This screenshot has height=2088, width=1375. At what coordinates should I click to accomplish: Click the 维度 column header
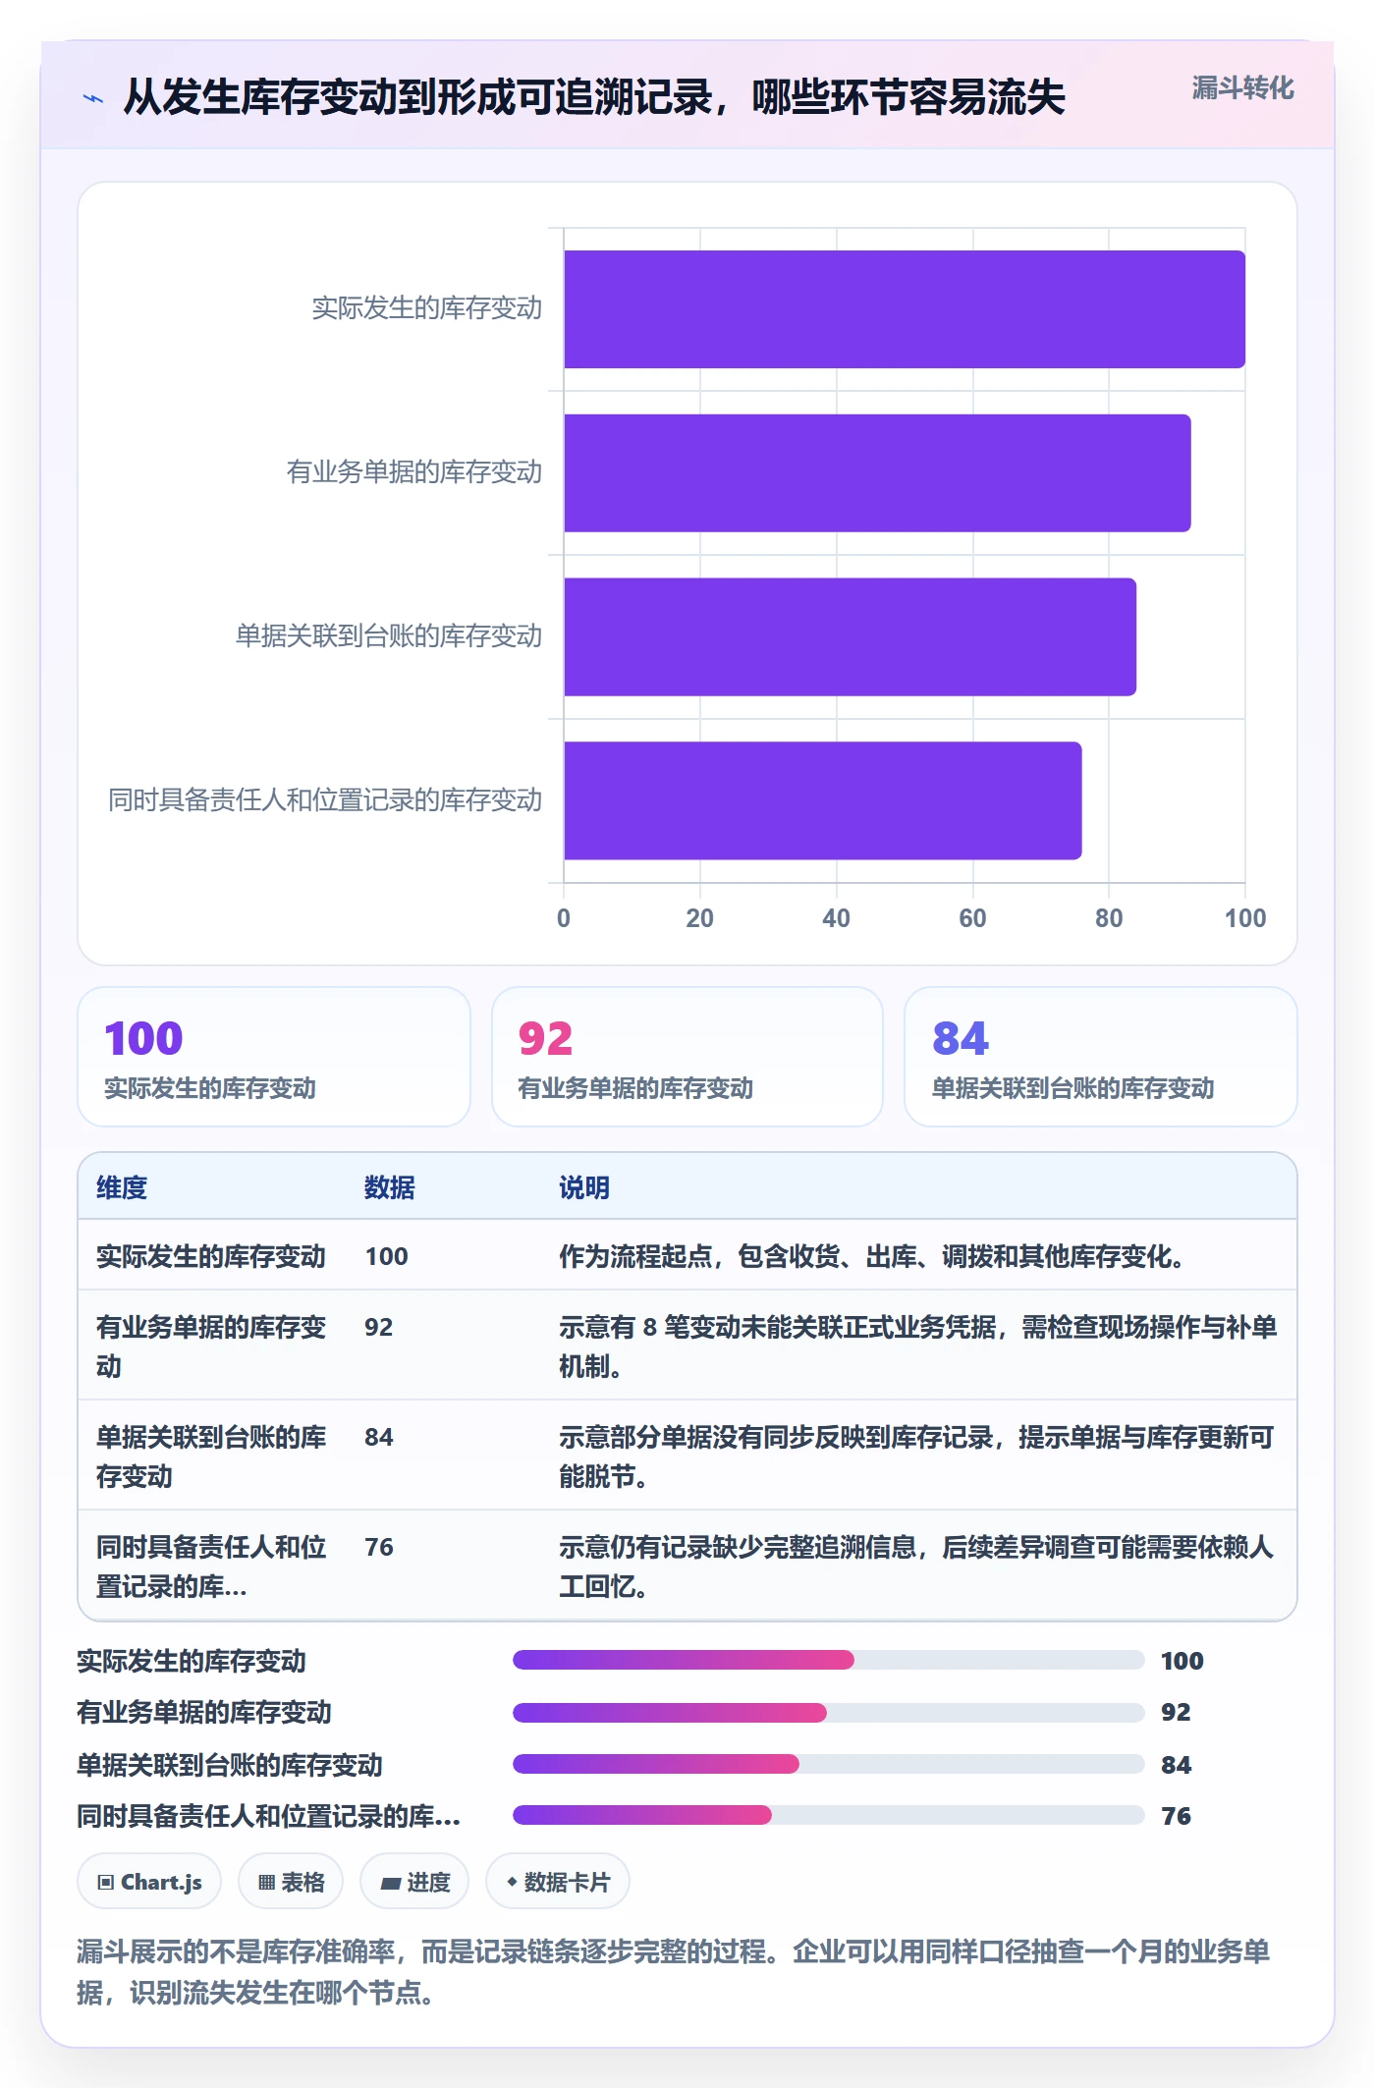coord(122,1187)
